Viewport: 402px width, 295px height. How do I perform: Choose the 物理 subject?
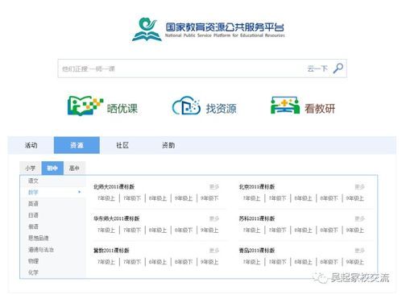click(33, 261)
